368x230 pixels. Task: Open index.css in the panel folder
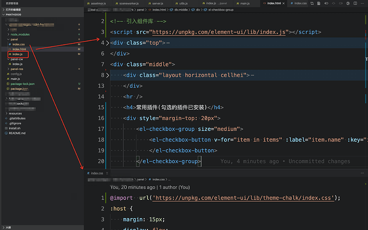18,44
